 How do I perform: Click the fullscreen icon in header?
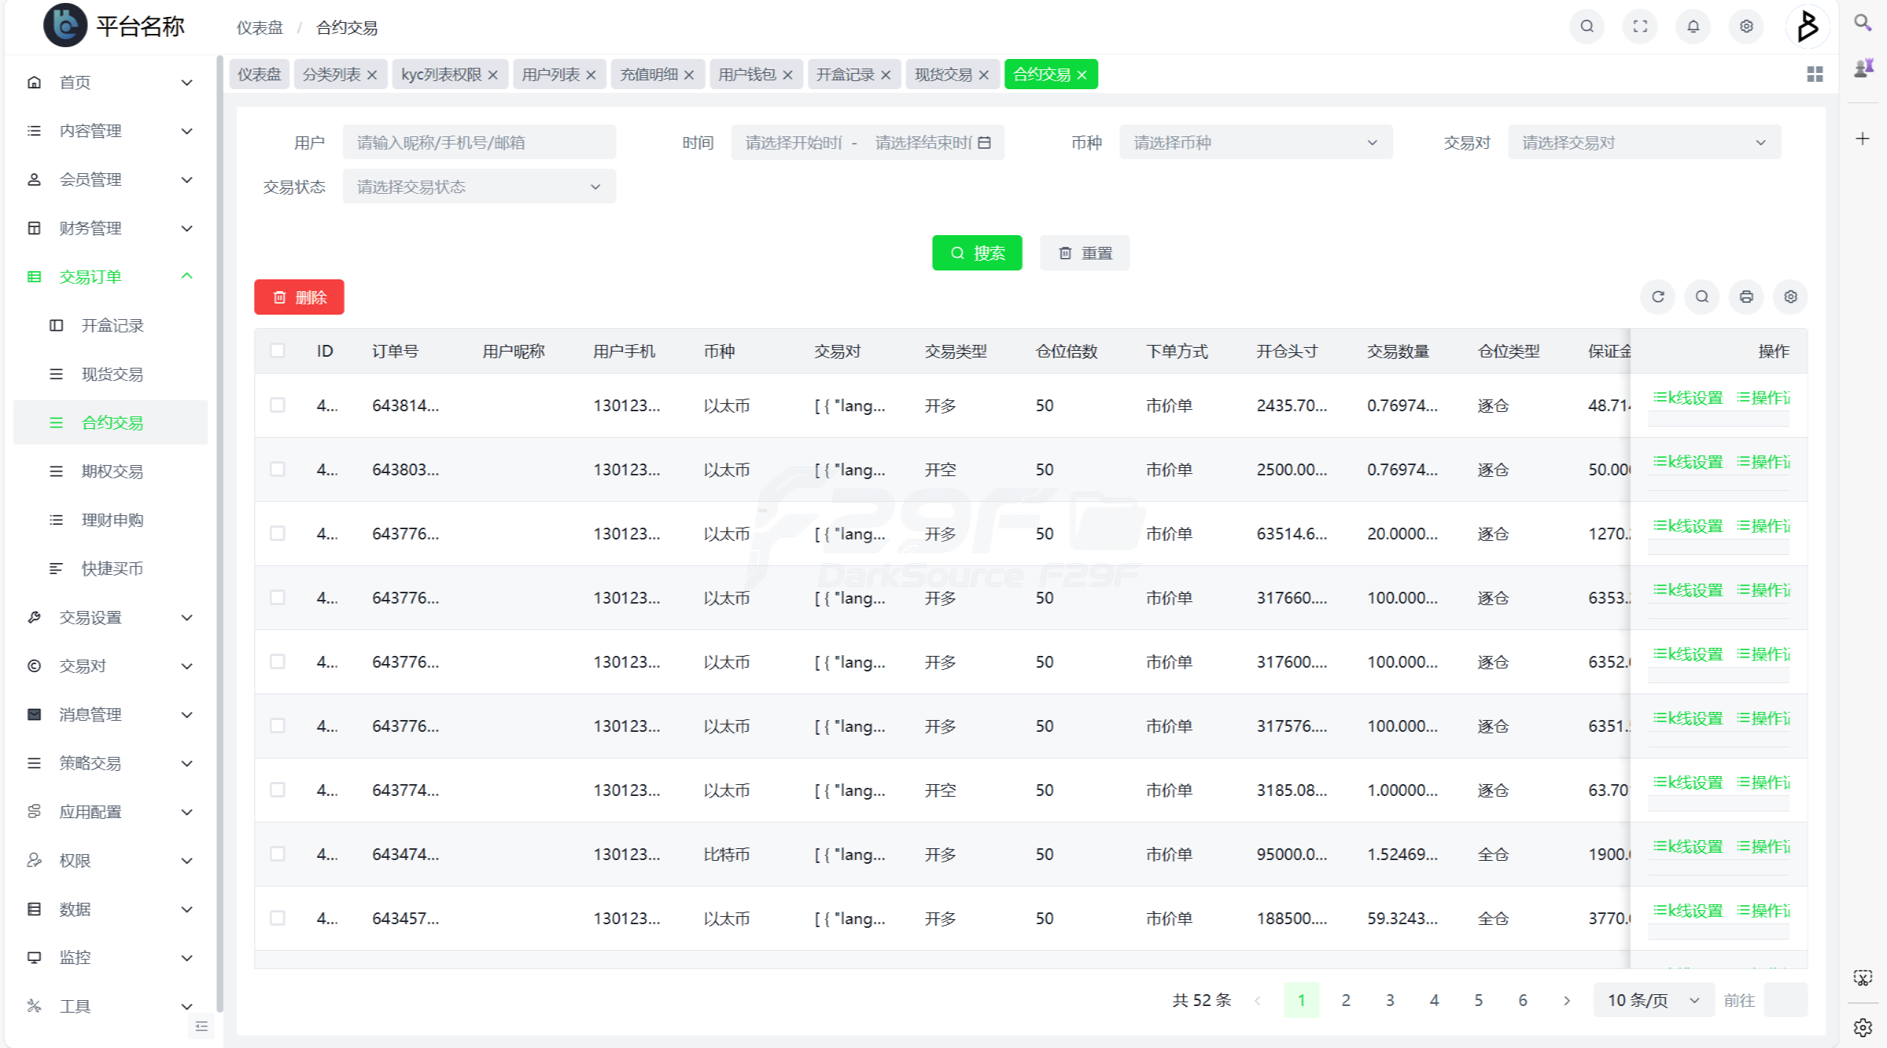click(1639, 27)
